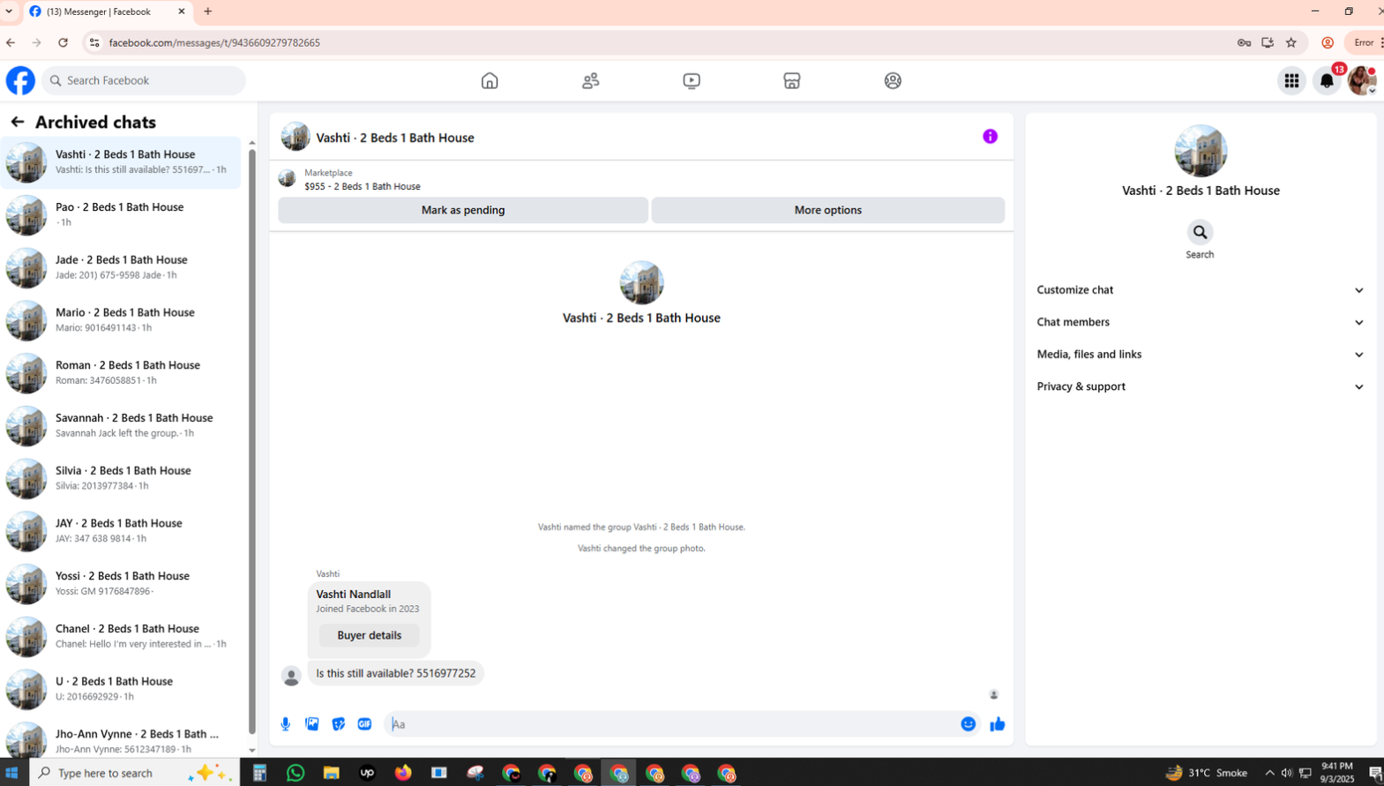Open the Vashti chat header name
Screen dimensions: 1384x786
pyautogui.click(x=394, y=138)
